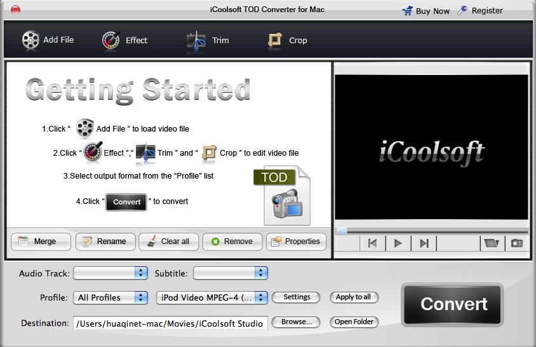Click the video playback progress slider
This screenshot has height=347, width=536.
coord(432,231)
